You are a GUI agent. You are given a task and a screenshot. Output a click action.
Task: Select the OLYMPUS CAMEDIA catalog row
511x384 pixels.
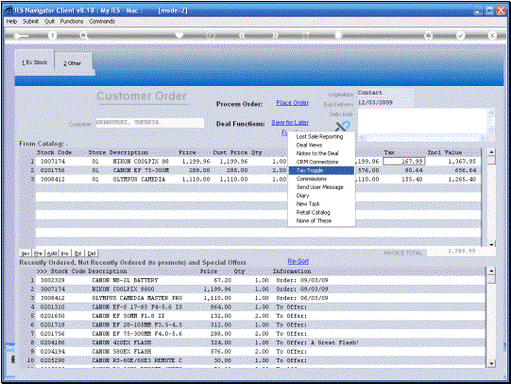(258, 179)
